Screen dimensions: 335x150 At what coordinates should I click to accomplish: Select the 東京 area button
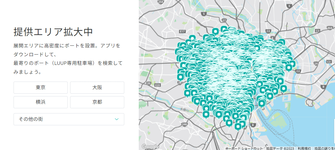tap(41, 87)
